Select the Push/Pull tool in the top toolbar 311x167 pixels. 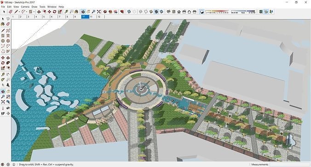[39, 12]
